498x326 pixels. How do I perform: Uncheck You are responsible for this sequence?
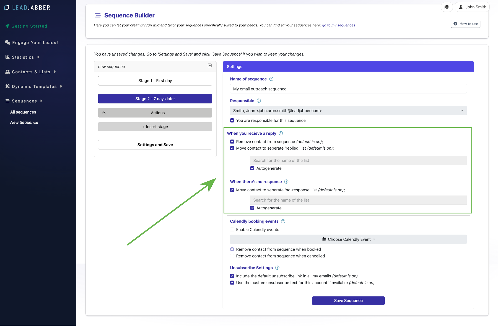click(232, 121)
